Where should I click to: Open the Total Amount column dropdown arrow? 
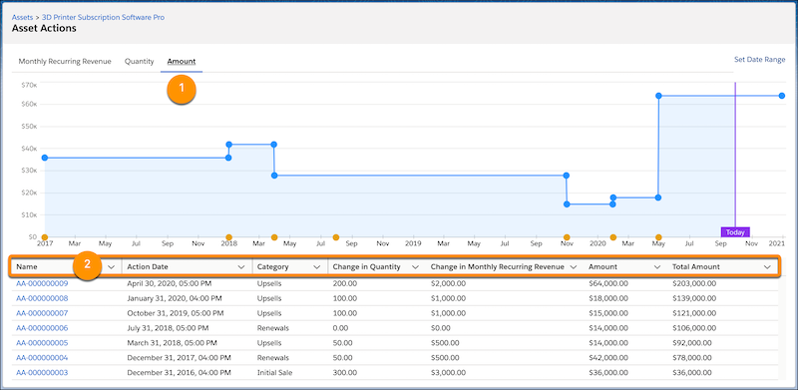(767, 266)
